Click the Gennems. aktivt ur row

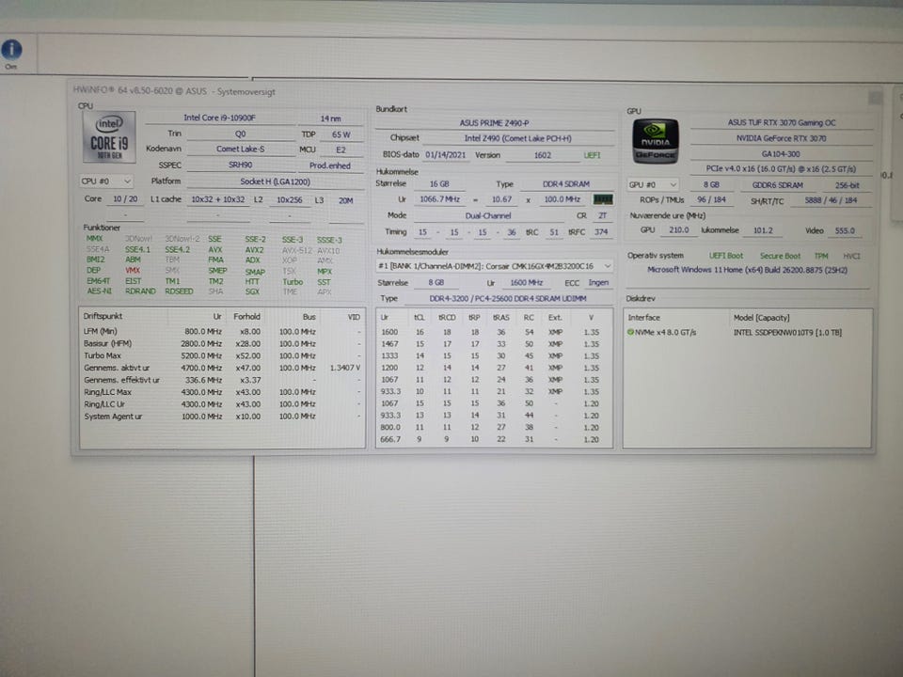coord(222,368)
